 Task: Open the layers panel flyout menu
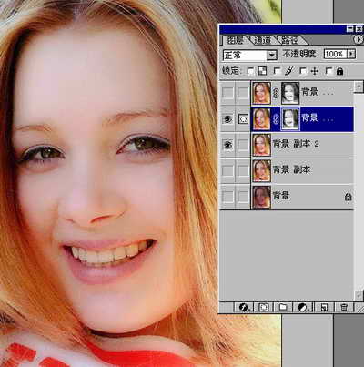click(x=359, y=39)
